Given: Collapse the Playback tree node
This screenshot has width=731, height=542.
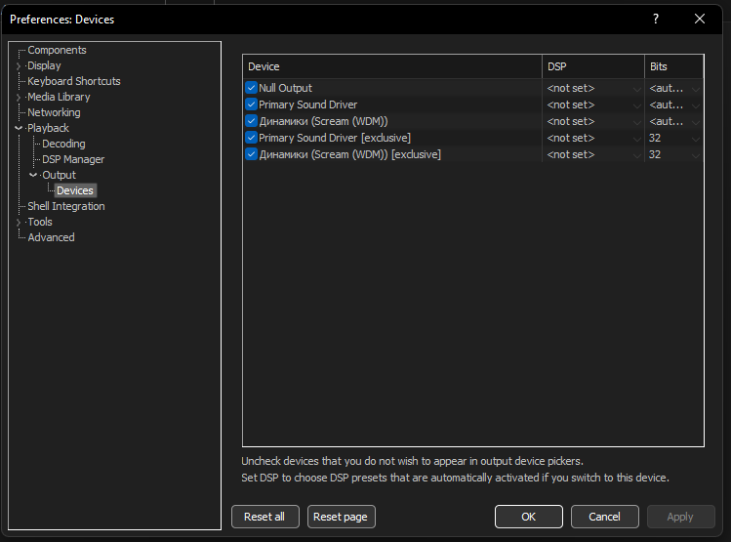Looking at the screenshot, I should click(x=19, y=128).
